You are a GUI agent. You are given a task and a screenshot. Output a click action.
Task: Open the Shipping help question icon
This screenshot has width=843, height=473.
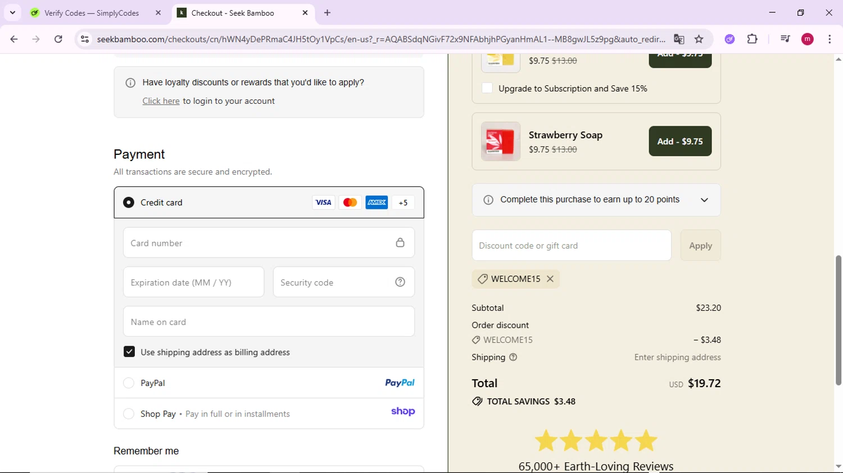[513, 357]
